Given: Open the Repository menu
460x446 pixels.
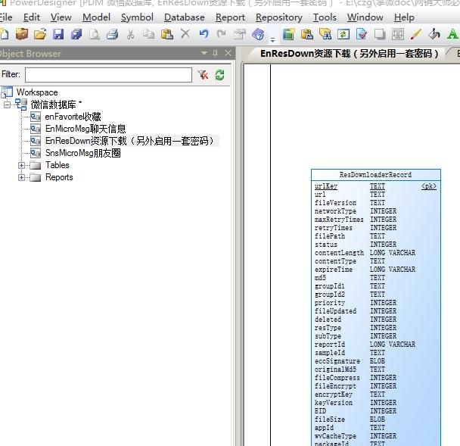Looking at the screenshot, I should click(x=279, y=17).
